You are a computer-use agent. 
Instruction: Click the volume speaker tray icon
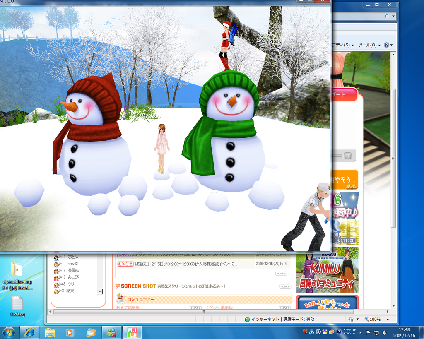[x=385, y=332]
